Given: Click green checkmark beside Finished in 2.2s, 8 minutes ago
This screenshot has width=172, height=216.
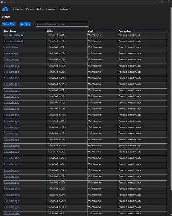Looking at the screenshot, I should pyautogui.click(x=47, y=189).
